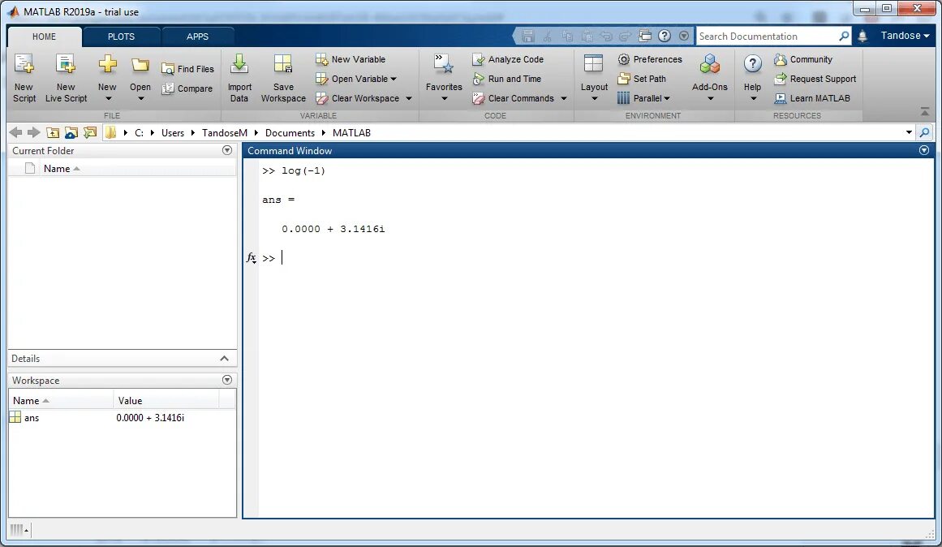Viewport: 942px width, 547px height.
Task: Open quick access toolbar options arrow
Action: [684, 36]
